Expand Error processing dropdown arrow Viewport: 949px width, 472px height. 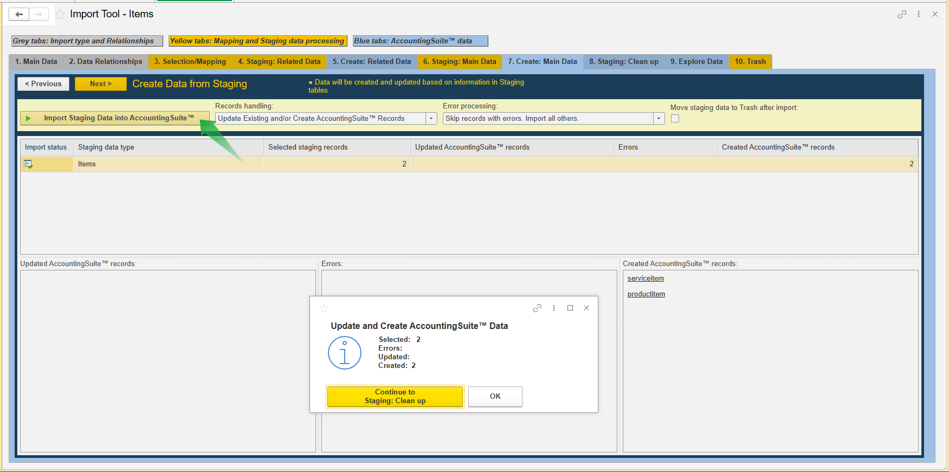[x=659, y=119]
